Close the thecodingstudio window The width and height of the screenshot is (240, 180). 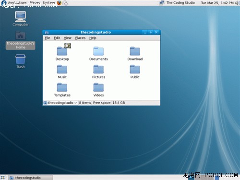(156, 32)
